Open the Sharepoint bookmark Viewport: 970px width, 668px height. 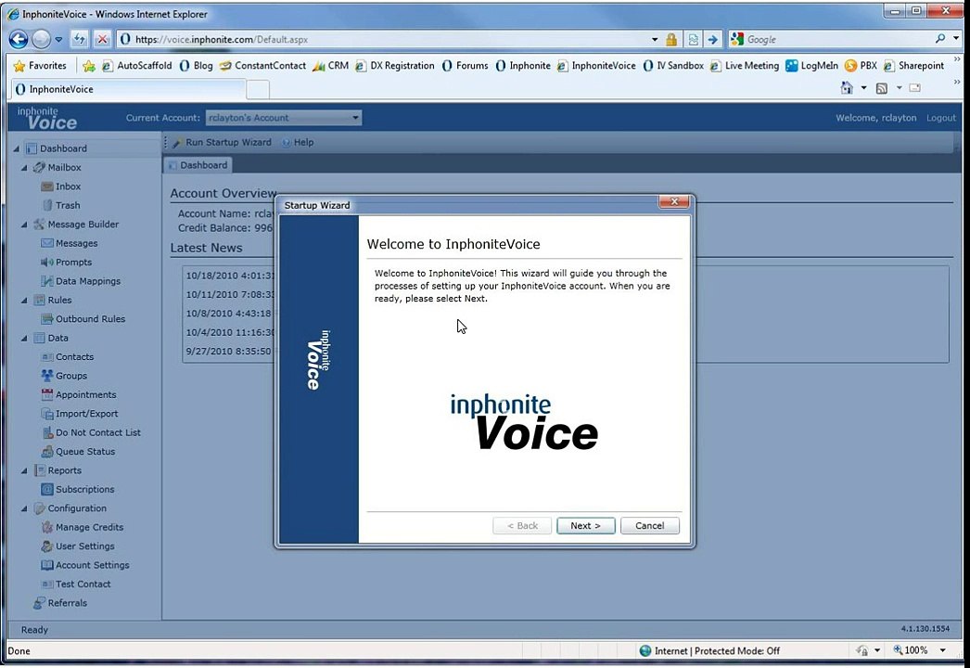(x=913, y=66)
